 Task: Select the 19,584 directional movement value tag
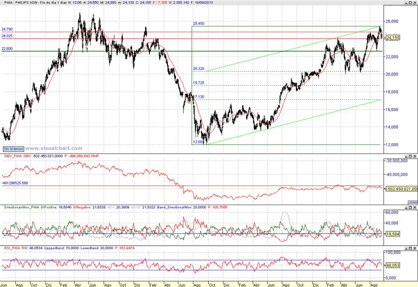click(x=393, y=234)
